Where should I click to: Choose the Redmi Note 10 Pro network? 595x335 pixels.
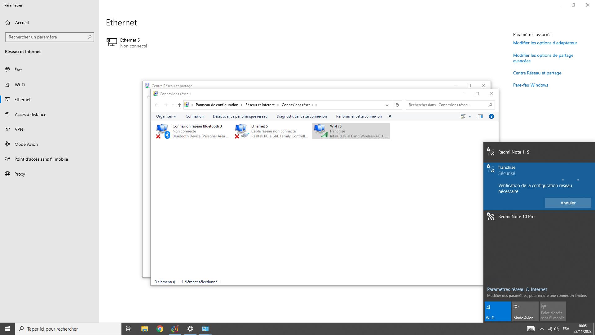[x=516, y=217]
